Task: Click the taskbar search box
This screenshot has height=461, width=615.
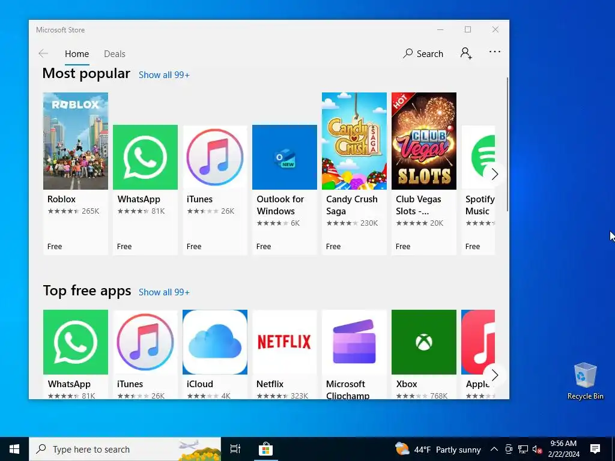Action: coord(125,449)
